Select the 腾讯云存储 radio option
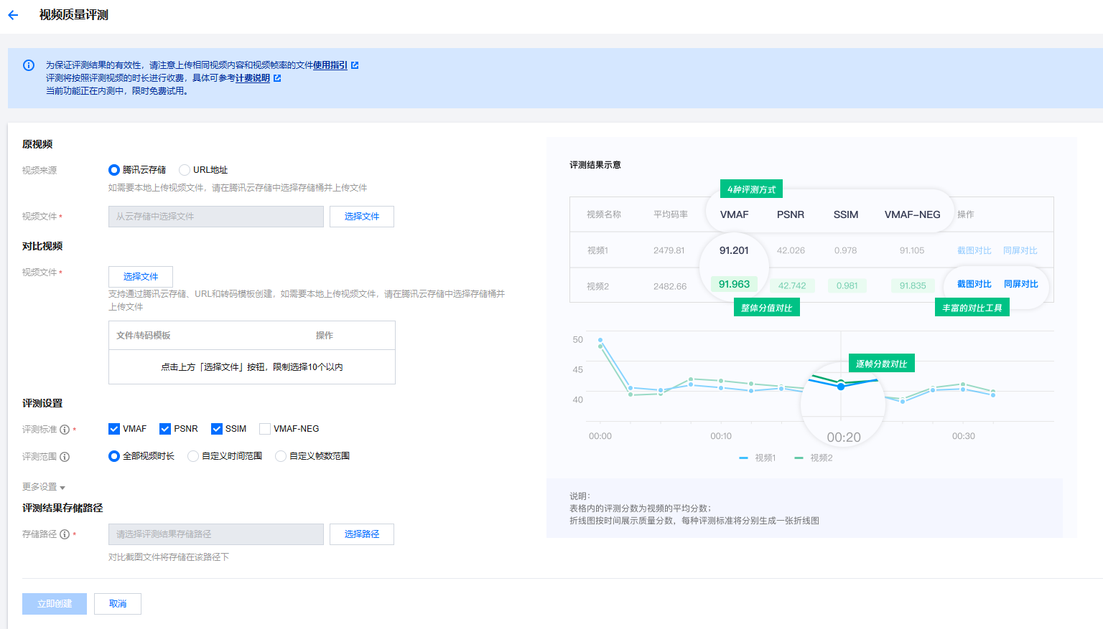 pos(114,170)
